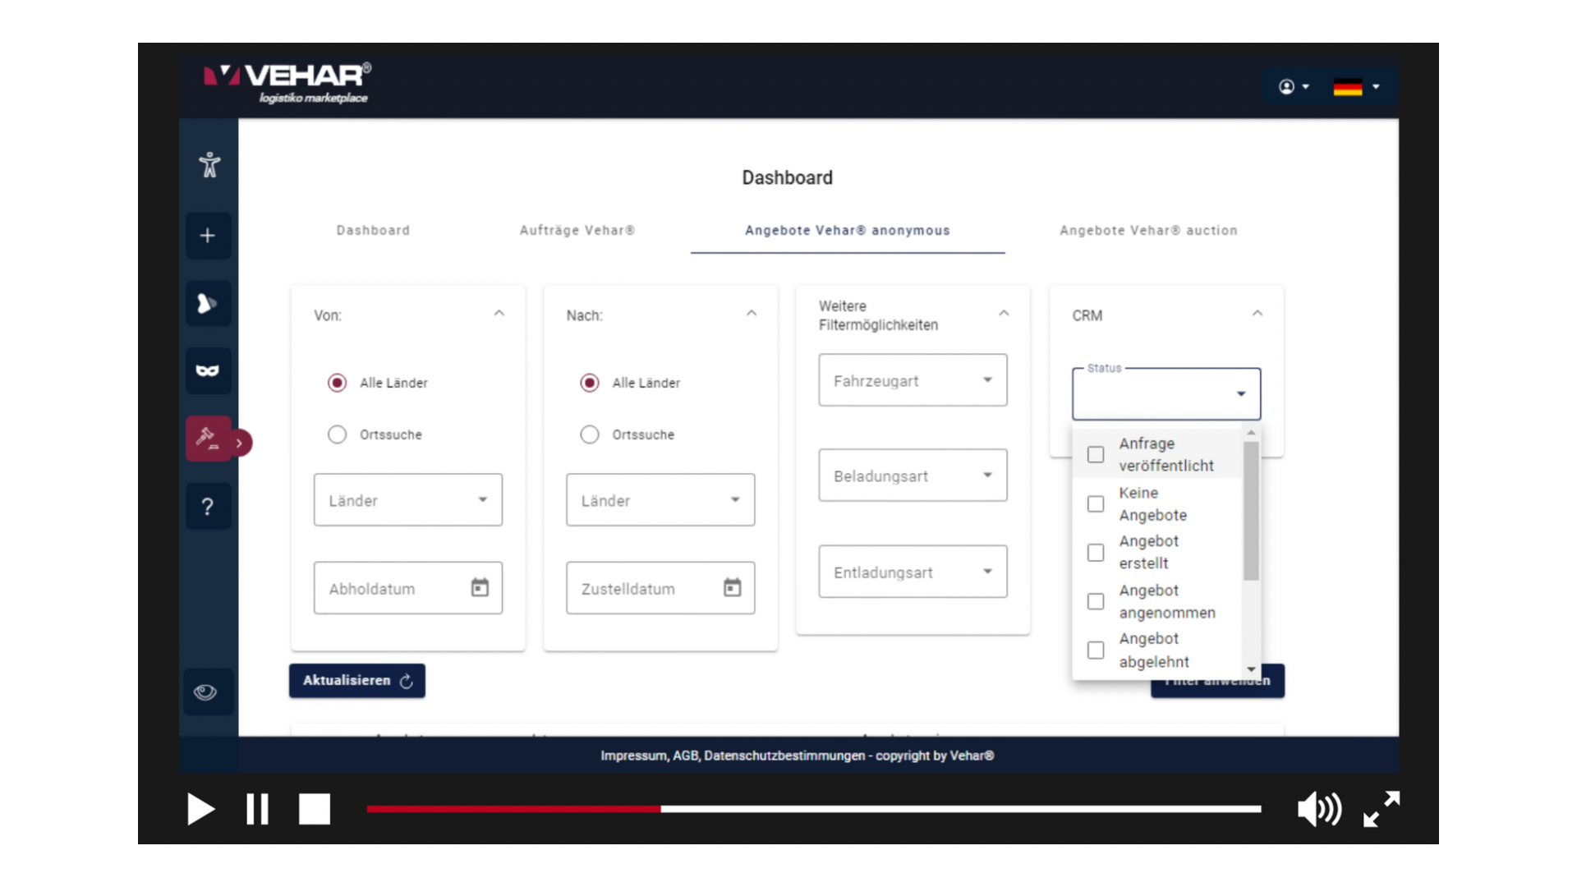Open the anonymous mask icon in sidebar
This screenshot has height=887, width=1577.
point(208,371)
